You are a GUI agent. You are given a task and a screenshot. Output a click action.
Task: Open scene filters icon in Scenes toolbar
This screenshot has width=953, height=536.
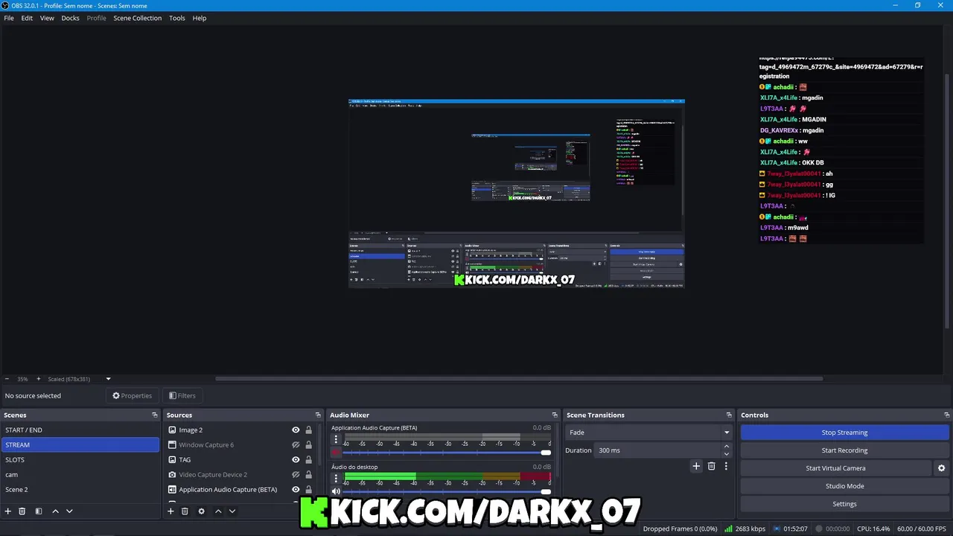click(39, 511)
